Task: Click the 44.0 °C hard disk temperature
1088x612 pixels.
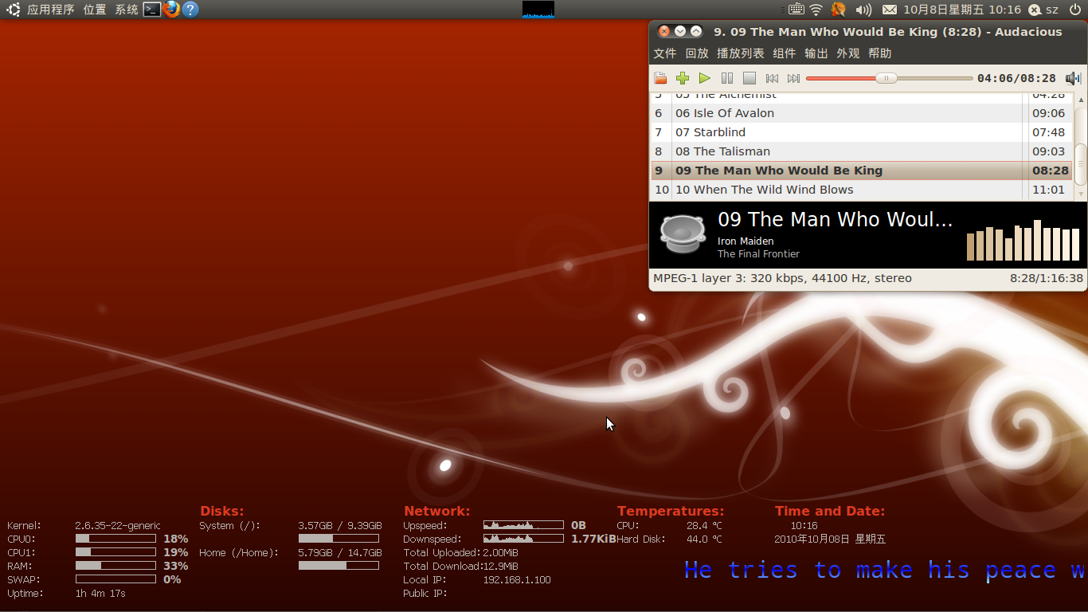Action: 704,539
